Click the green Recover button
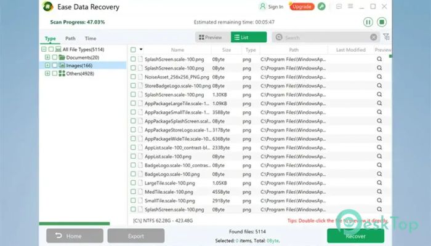 pyautogui.click(x=355, y=236)
